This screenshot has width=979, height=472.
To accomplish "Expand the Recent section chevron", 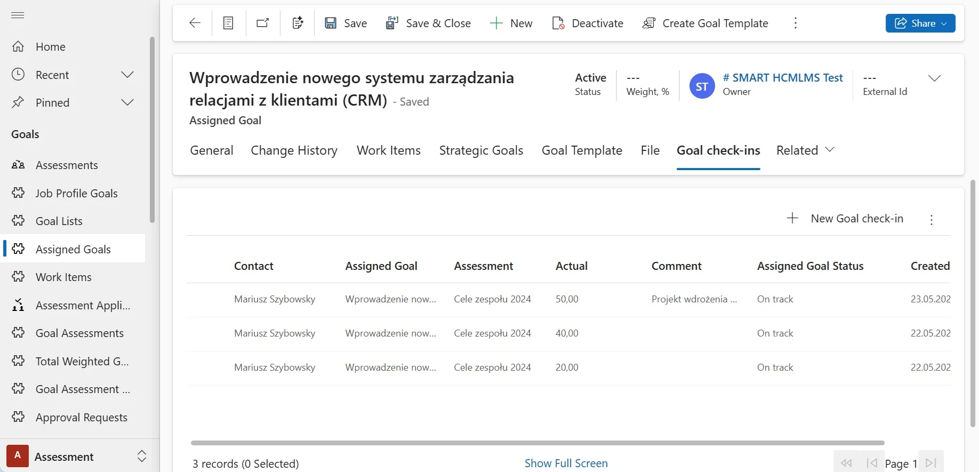I will tap(127, 75).
